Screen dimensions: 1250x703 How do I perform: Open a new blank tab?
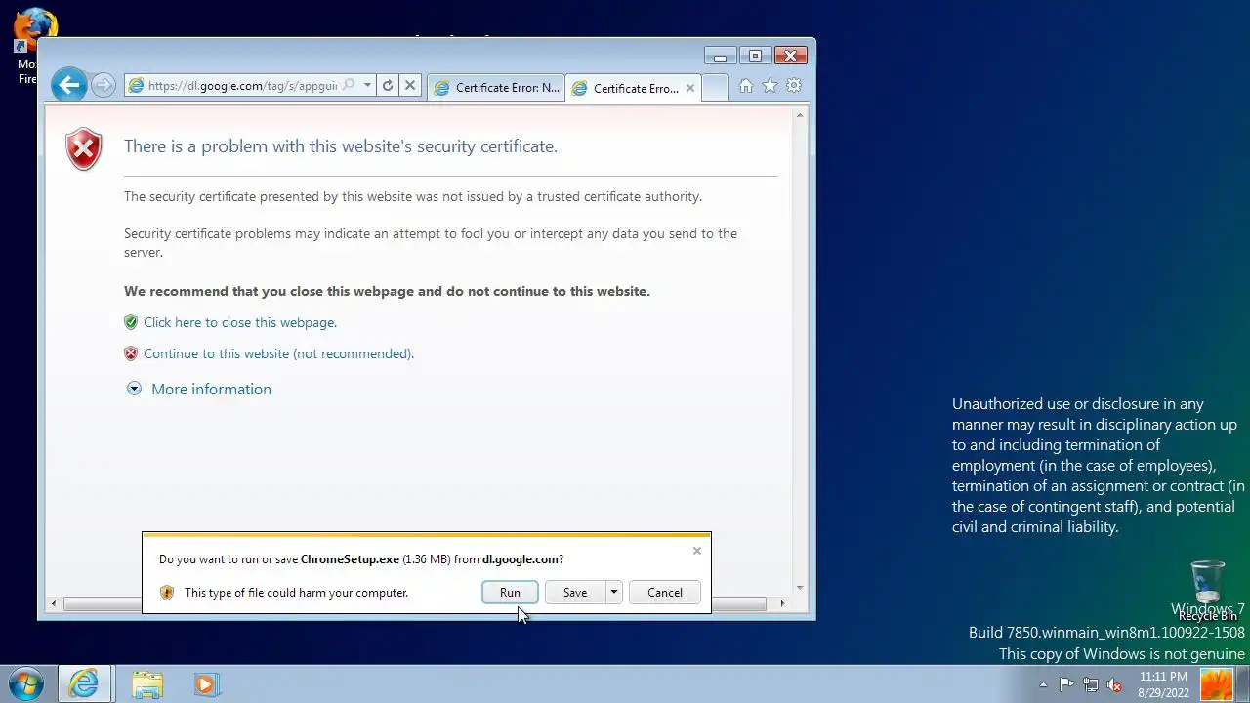[x=715, y=88]
